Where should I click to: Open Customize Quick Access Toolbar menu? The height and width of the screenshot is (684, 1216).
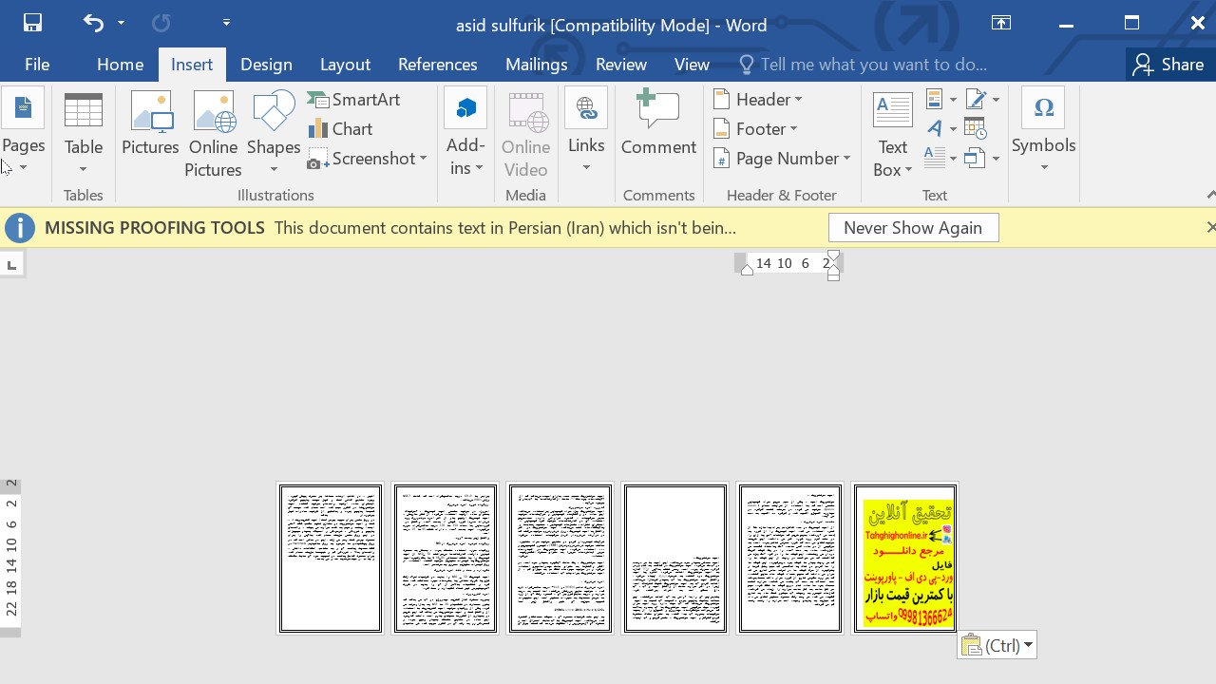(226, 22)
